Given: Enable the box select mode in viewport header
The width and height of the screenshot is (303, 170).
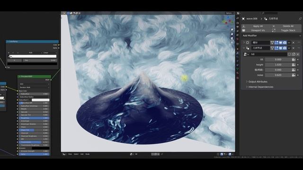Looking at the screenshot, I should tap(68, 13).
